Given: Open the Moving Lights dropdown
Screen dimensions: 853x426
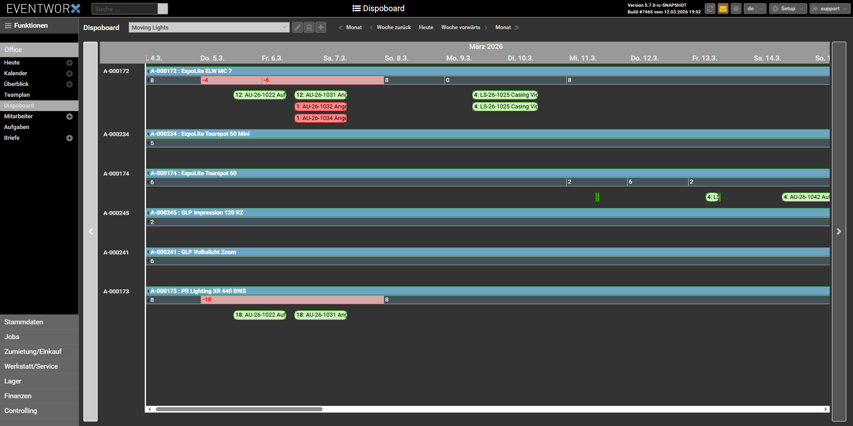Looking at the screenshot, I should 209,27.
